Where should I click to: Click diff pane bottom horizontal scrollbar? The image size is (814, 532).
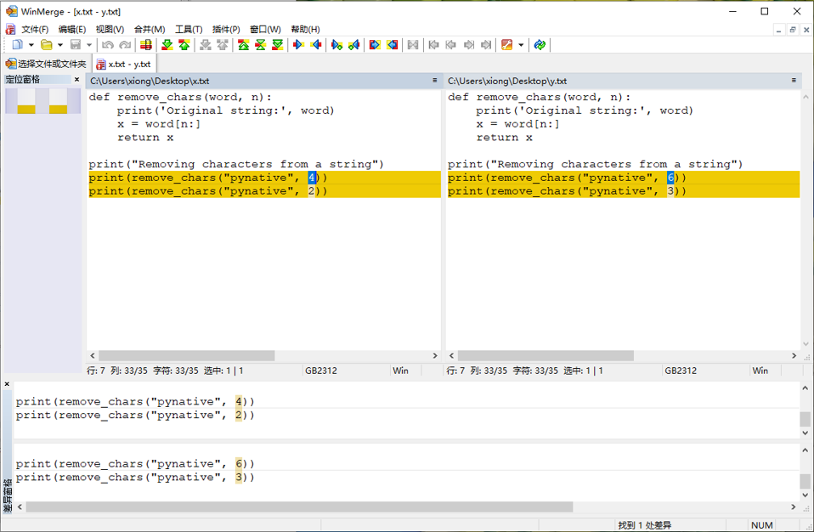[x=300, y=507]
